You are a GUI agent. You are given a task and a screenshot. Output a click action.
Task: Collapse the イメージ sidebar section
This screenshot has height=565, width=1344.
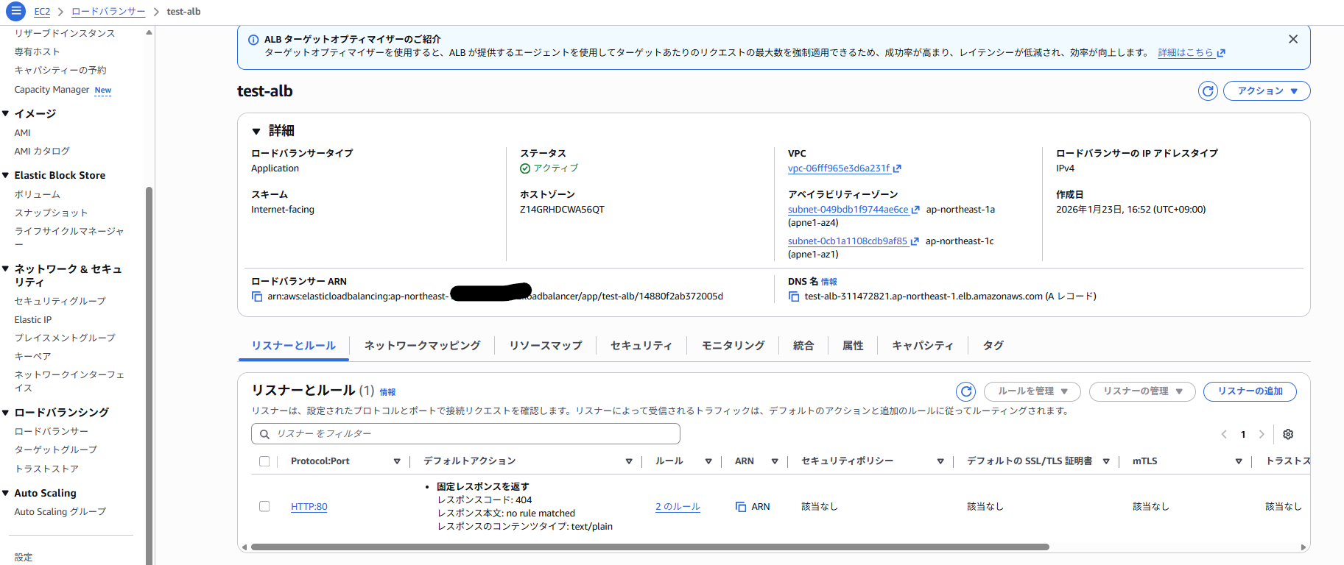pos(6,114)
